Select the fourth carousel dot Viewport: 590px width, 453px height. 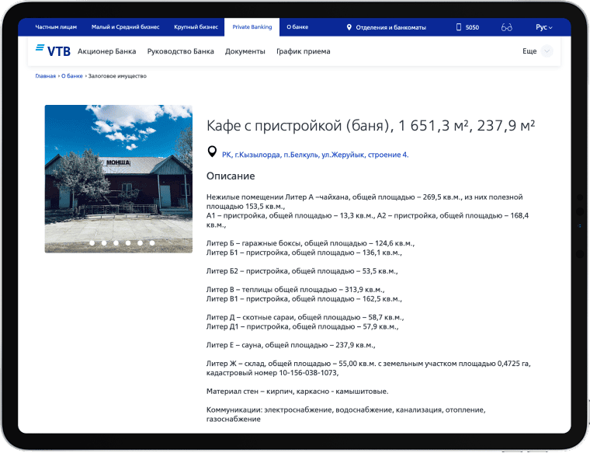(128, 243)
